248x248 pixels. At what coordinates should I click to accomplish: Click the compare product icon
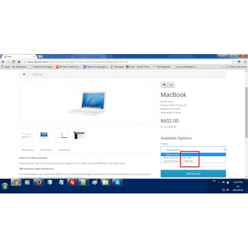click(171, 85)
